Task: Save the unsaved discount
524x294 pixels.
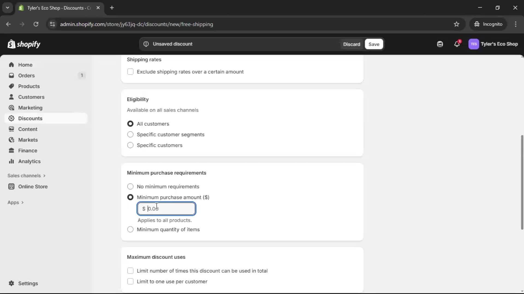Action: pyautogui.click(x=374, y=44)
